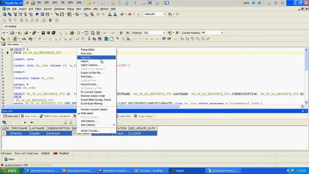Click the Developer cell in grid
Image resolution: width=309 pixels, height=174 pixels.
click(59, 133)
